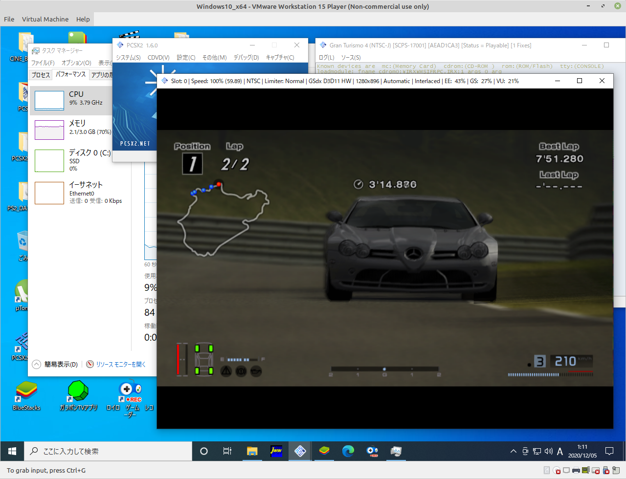626x479 pixels.
Task: Open the ロイロ ゲーム レコーダー desktop shortcut
Action: (x=130, y=399)
